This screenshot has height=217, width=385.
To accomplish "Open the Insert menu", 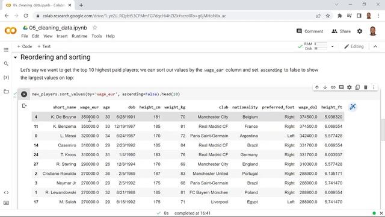I will tap(62, 36).
